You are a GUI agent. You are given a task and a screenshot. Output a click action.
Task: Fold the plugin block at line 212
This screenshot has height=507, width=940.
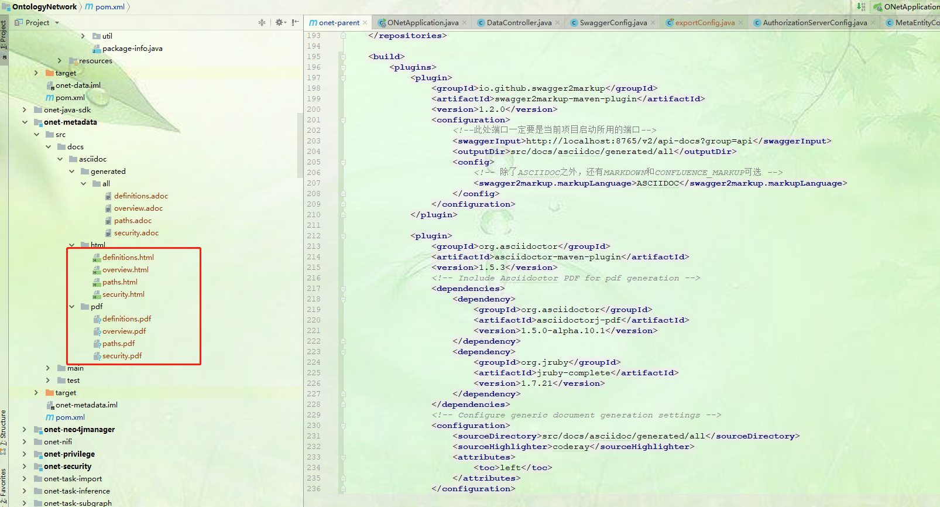click(344, 236)
